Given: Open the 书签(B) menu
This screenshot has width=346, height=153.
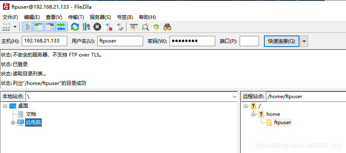Looking at the screenshot, I should [125, 17].
